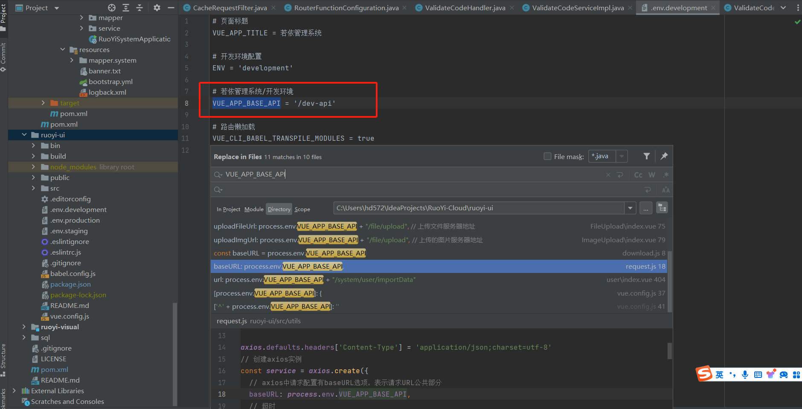Viewport: 802px width, 409px height.
Task: Collapse the ruoyi-ui module
Action: click(24, 135)
